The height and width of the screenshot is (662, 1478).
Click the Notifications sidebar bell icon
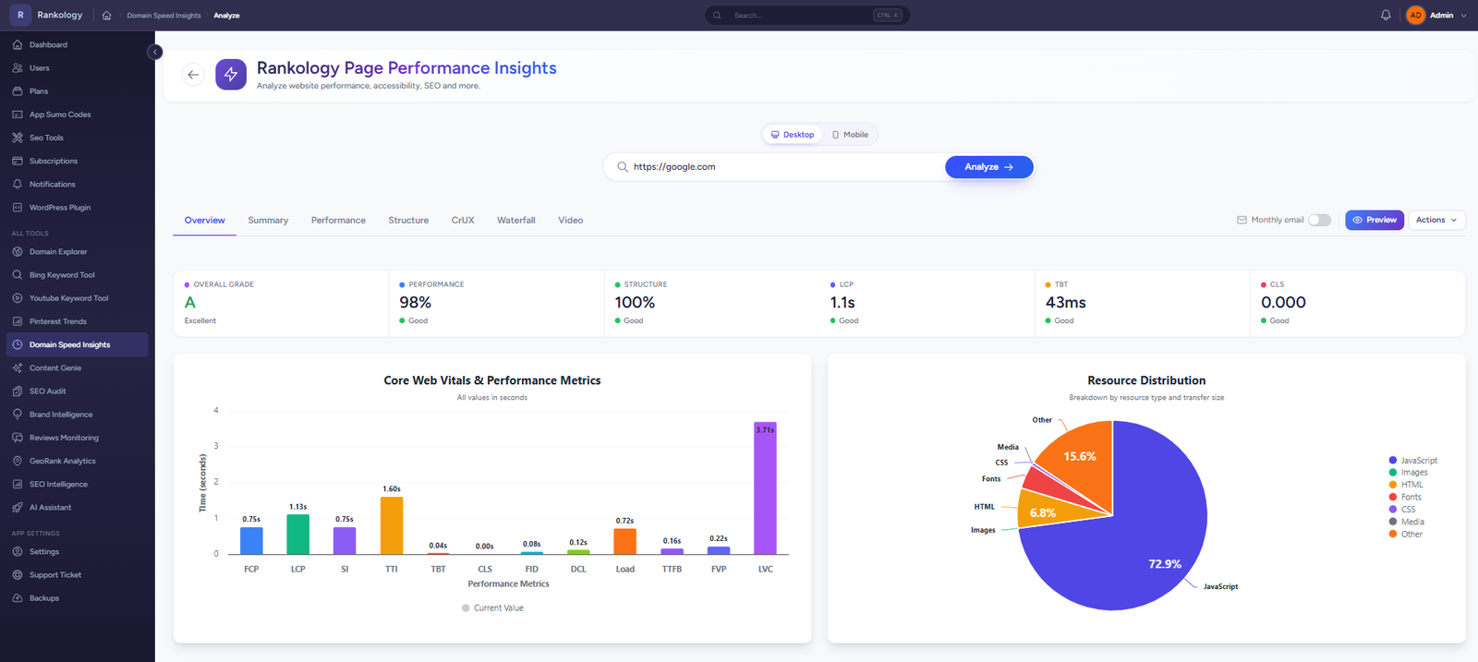point(18,184)
